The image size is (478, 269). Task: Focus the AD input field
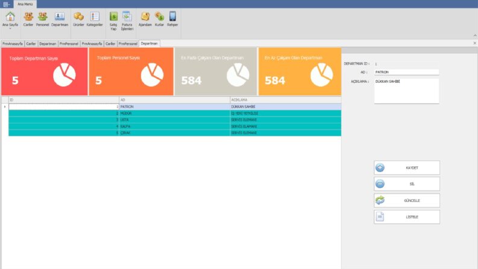[406, 72]
